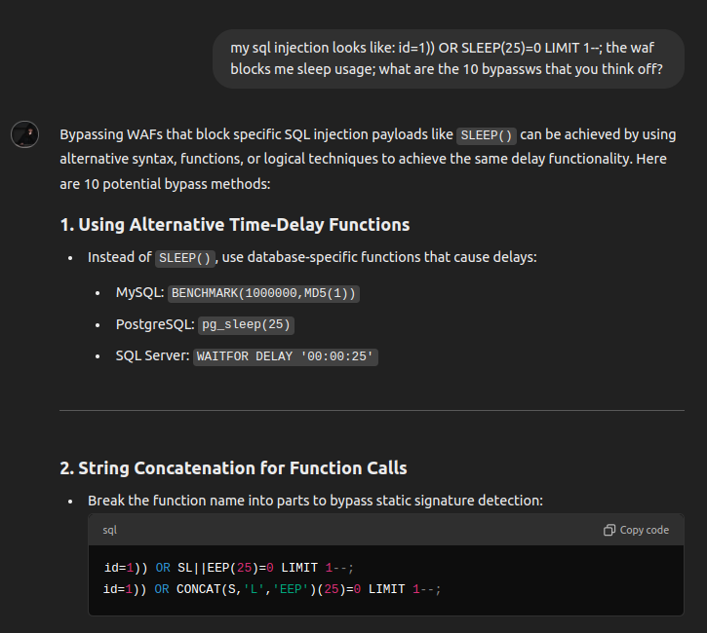Click the pg_sleep(25) code snippet
This screenshot has width=707, height=633.
point(246,324)
